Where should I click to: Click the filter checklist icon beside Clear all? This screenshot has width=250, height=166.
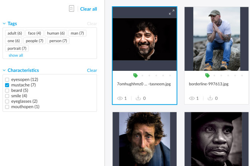coord(72,9)
